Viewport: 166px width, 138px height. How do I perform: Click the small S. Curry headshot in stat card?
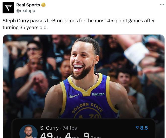28,131
